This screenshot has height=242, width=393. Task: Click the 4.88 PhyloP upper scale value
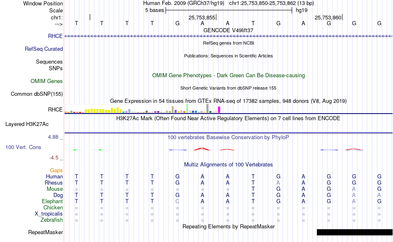(x=53, y=137)
